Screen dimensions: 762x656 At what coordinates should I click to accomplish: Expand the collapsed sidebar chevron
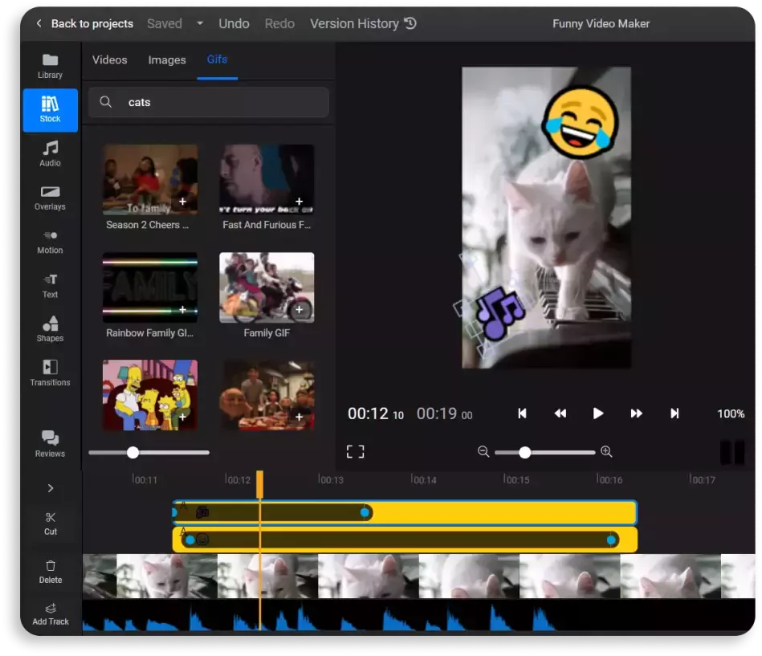pos(51,488)
